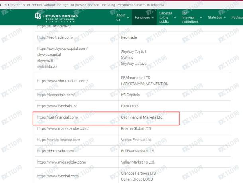Select Get Financial Markets Ltd. name
The image size is (243, 183).
pos(142,117)
